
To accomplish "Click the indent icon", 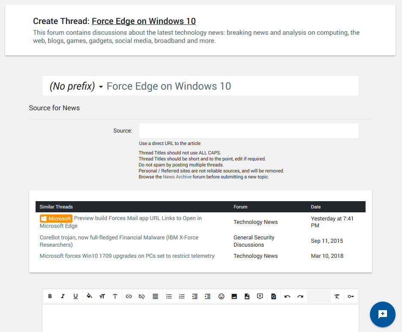I will 208,296.
